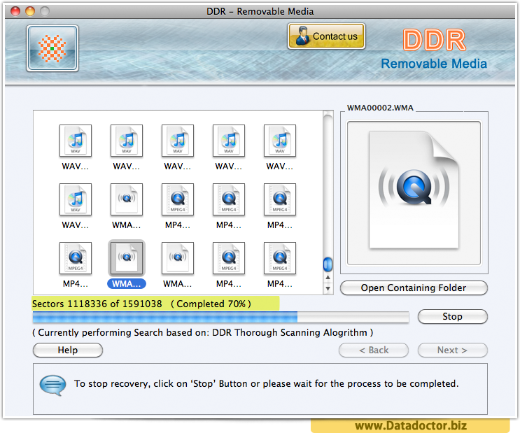This screenshot has height=433, width=520.
Task: Click the scrollbar up arrow
Action: click(x=328, y=277)
